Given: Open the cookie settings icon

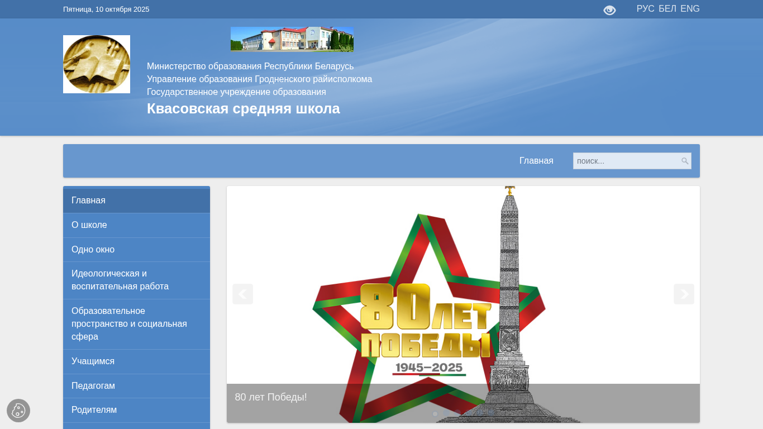Looking at the screenshot, I should click(18, 411).
